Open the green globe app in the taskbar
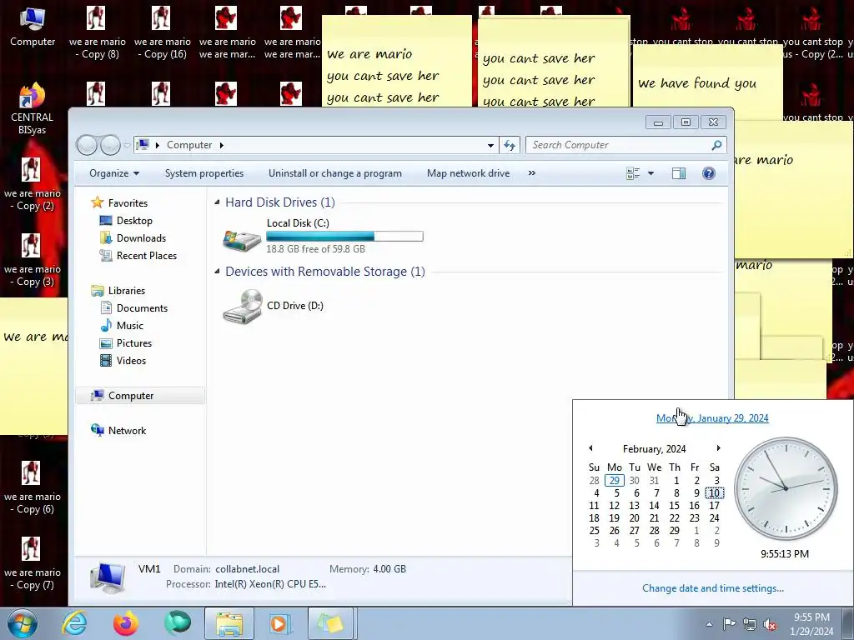The height and width of the screenshot is (640, 854). click(177, 623)
